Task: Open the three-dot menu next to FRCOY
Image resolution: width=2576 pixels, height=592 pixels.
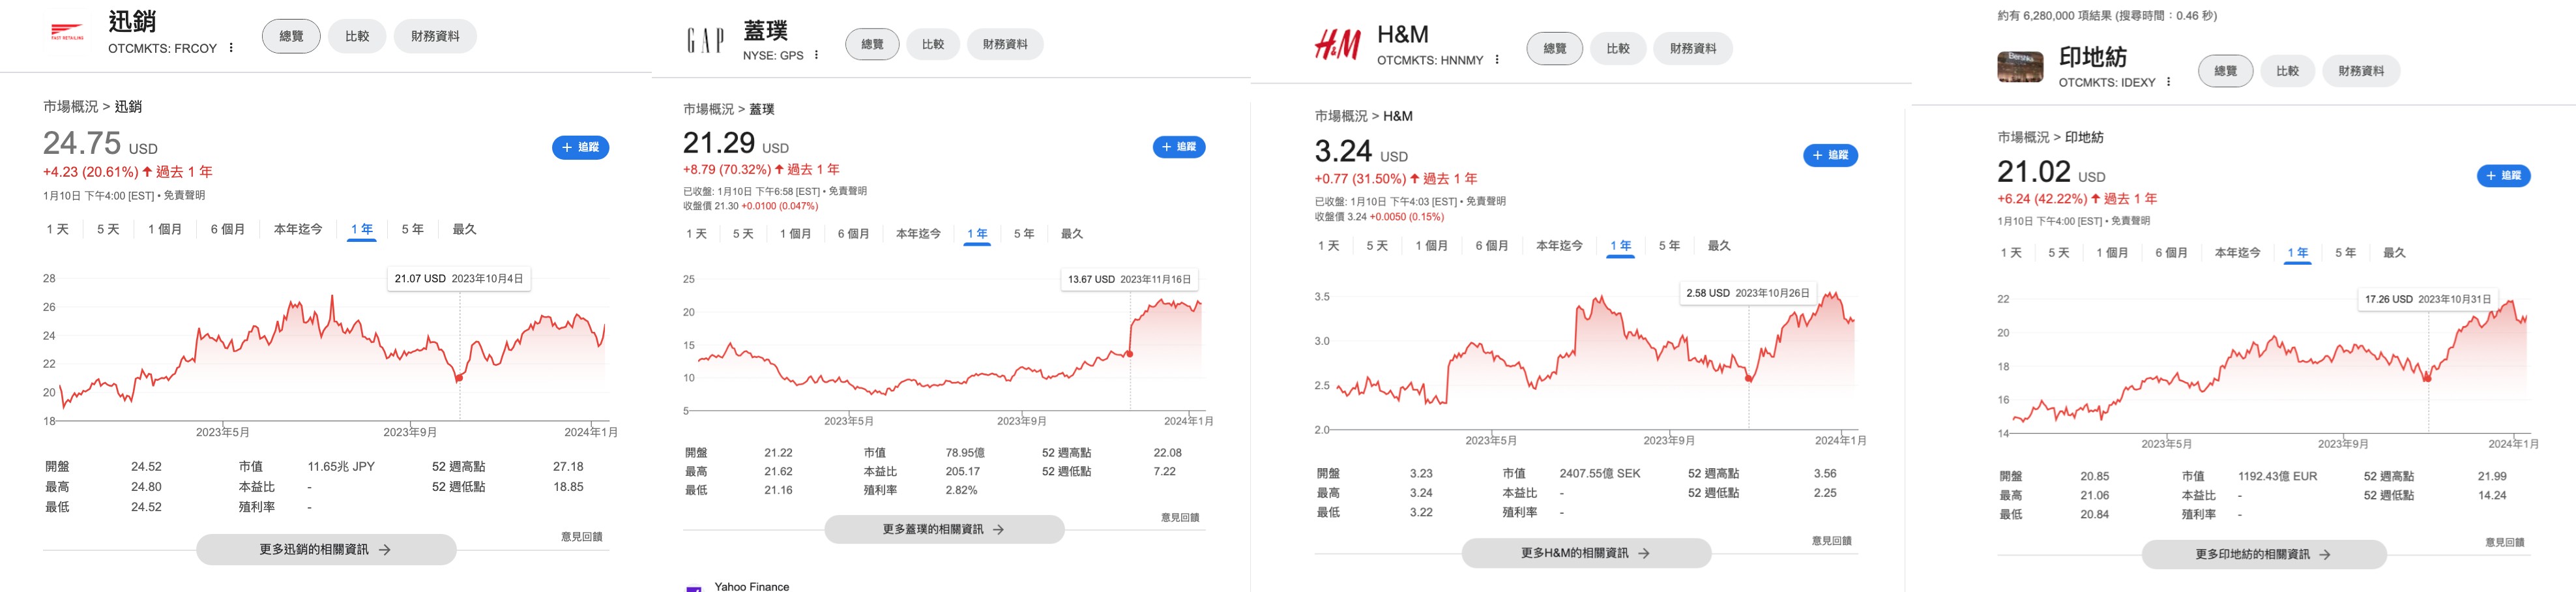Action: tap(231, 48)
